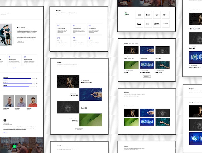Click fourth client logo in bottom row of Our Clients

pyautogui.click(x=166, y=24)
